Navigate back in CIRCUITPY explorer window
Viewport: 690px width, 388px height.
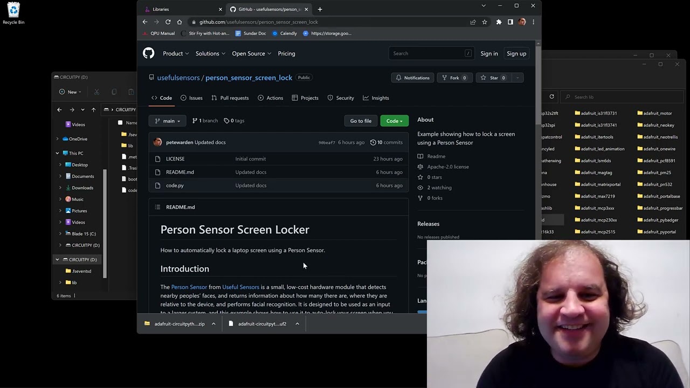pyautogui.click(x=59, y=109)
